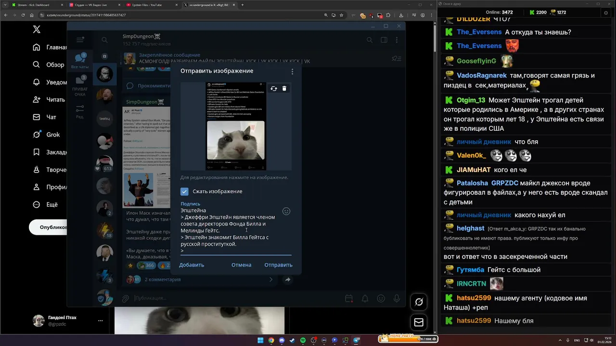Click the microphone voice message icon
The height and width of the screenshot is (346, 616).
(x=397, y=298)
